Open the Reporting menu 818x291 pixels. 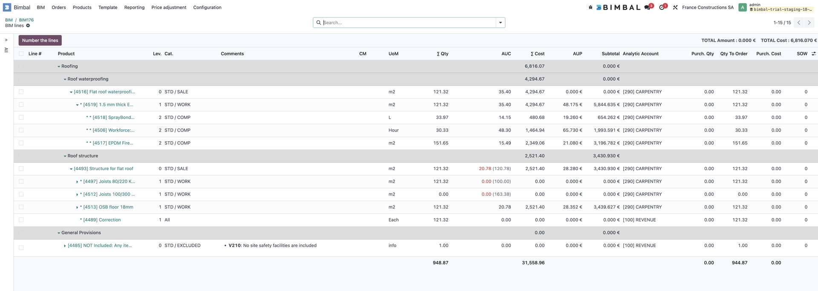click(134, 7)
